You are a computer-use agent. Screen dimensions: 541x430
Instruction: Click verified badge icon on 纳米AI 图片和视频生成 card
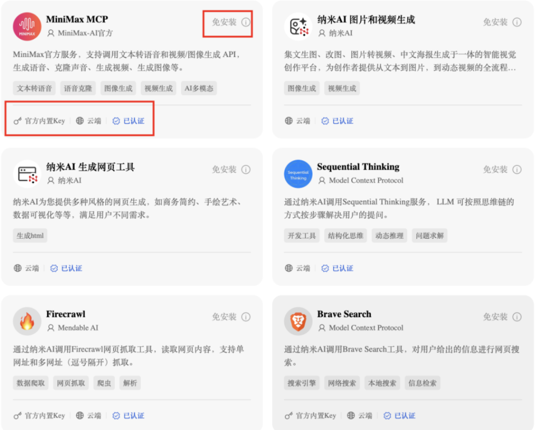(325, 121)
